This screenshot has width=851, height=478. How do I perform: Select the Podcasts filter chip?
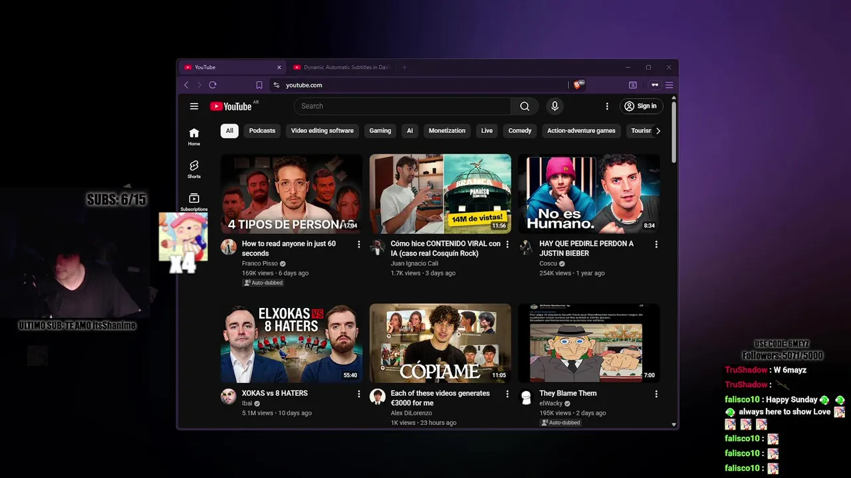[262, 131]
